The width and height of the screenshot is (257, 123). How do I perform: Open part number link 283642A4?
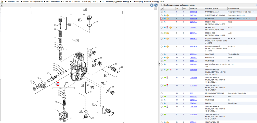(194, 54)
